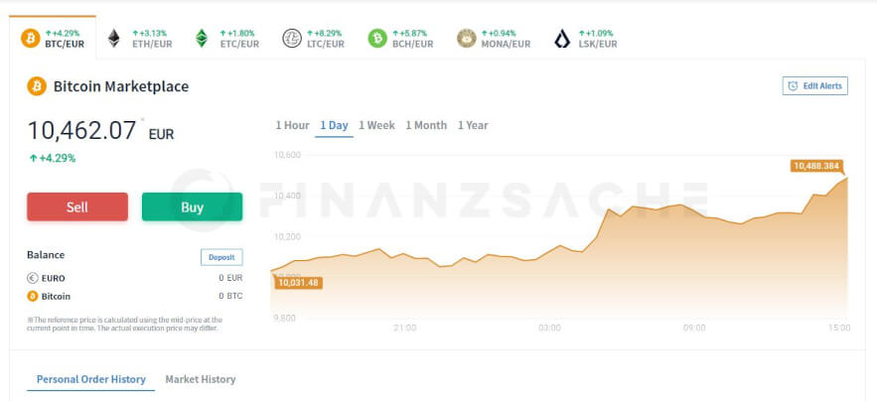Open Edit Alerts
Screen dimensions: 877x401
(814, 86)
